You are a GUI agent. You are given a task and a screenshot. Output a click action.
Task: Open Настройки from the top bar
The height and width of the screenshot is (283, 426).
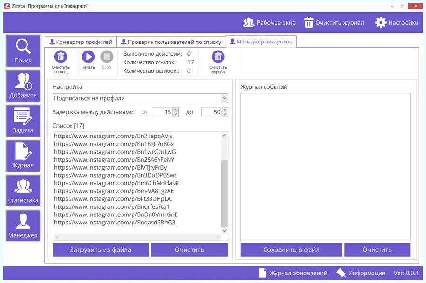pos(397,23)
